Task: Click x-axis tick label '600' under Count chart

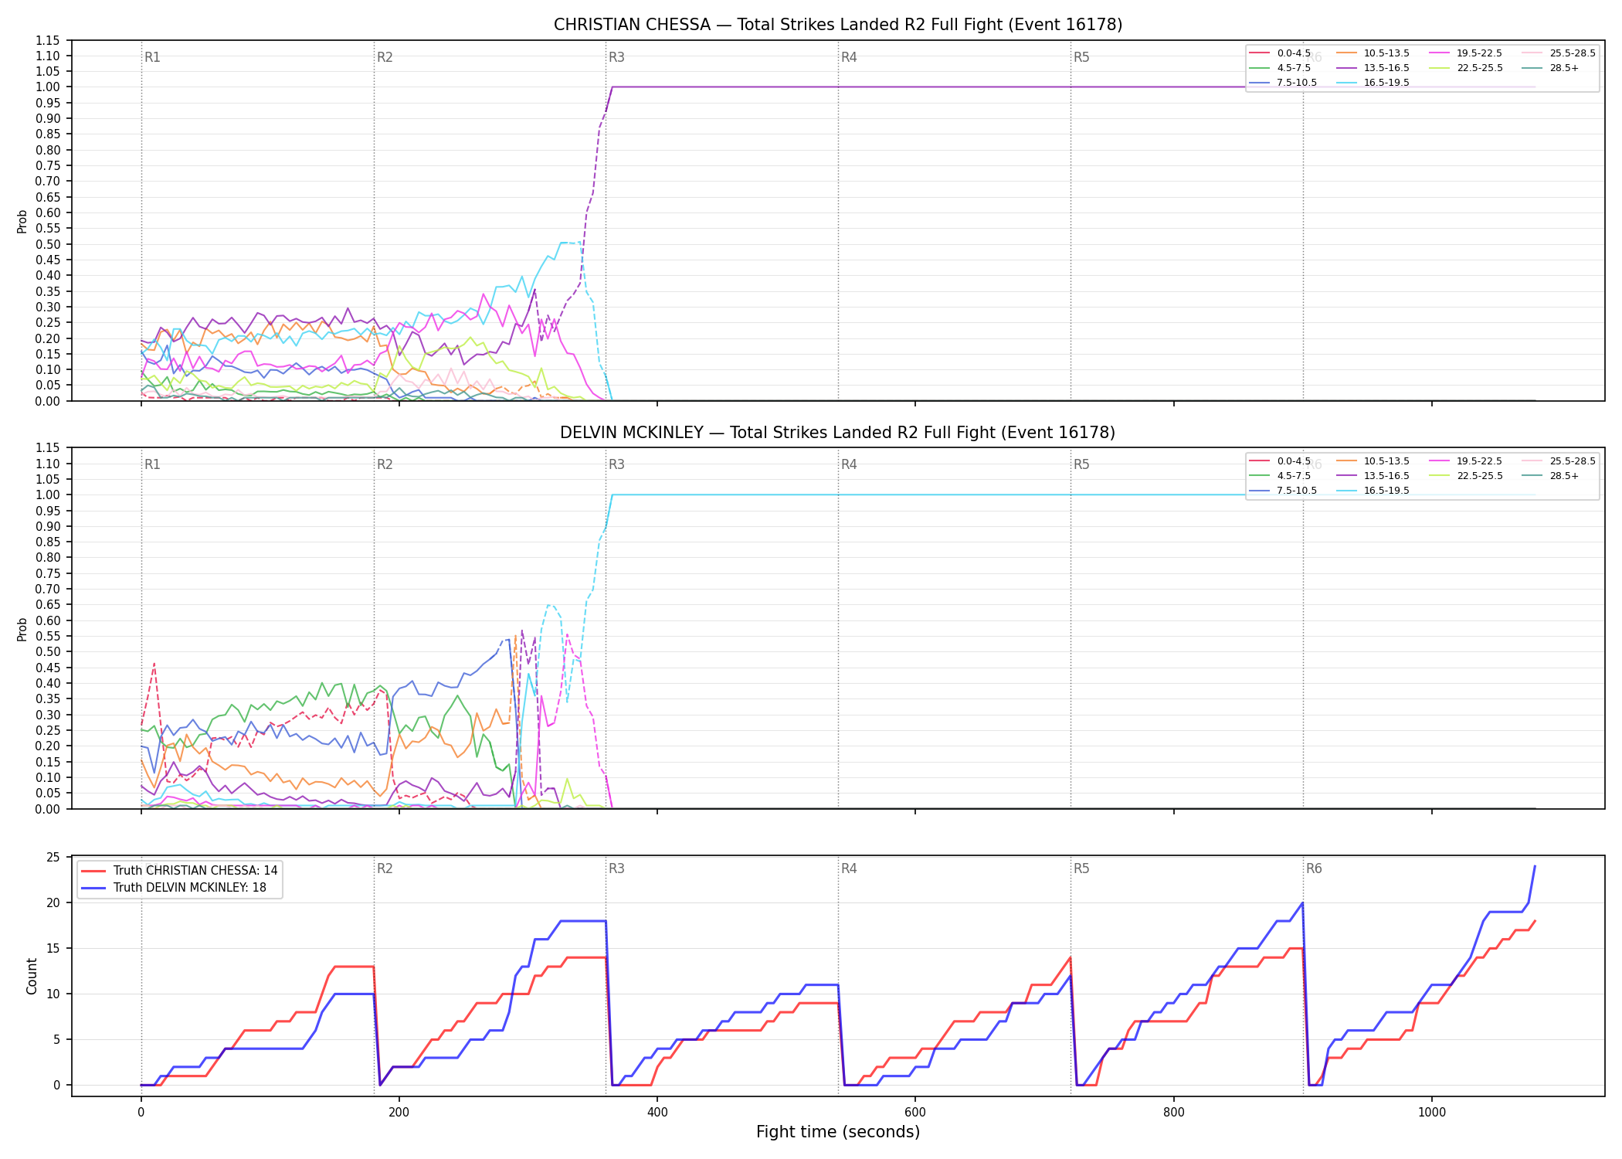Action: (x=915, y=1113)
